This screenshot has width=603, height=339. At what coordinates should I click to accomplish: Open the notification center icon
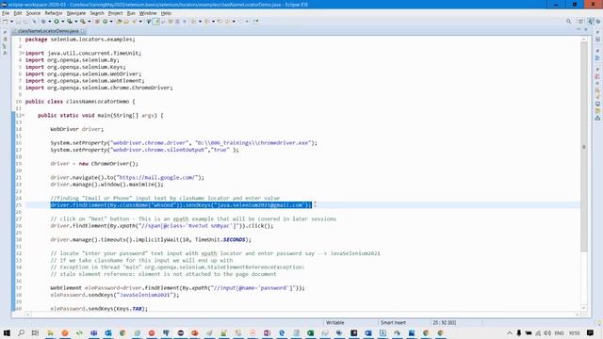(591, 332)
